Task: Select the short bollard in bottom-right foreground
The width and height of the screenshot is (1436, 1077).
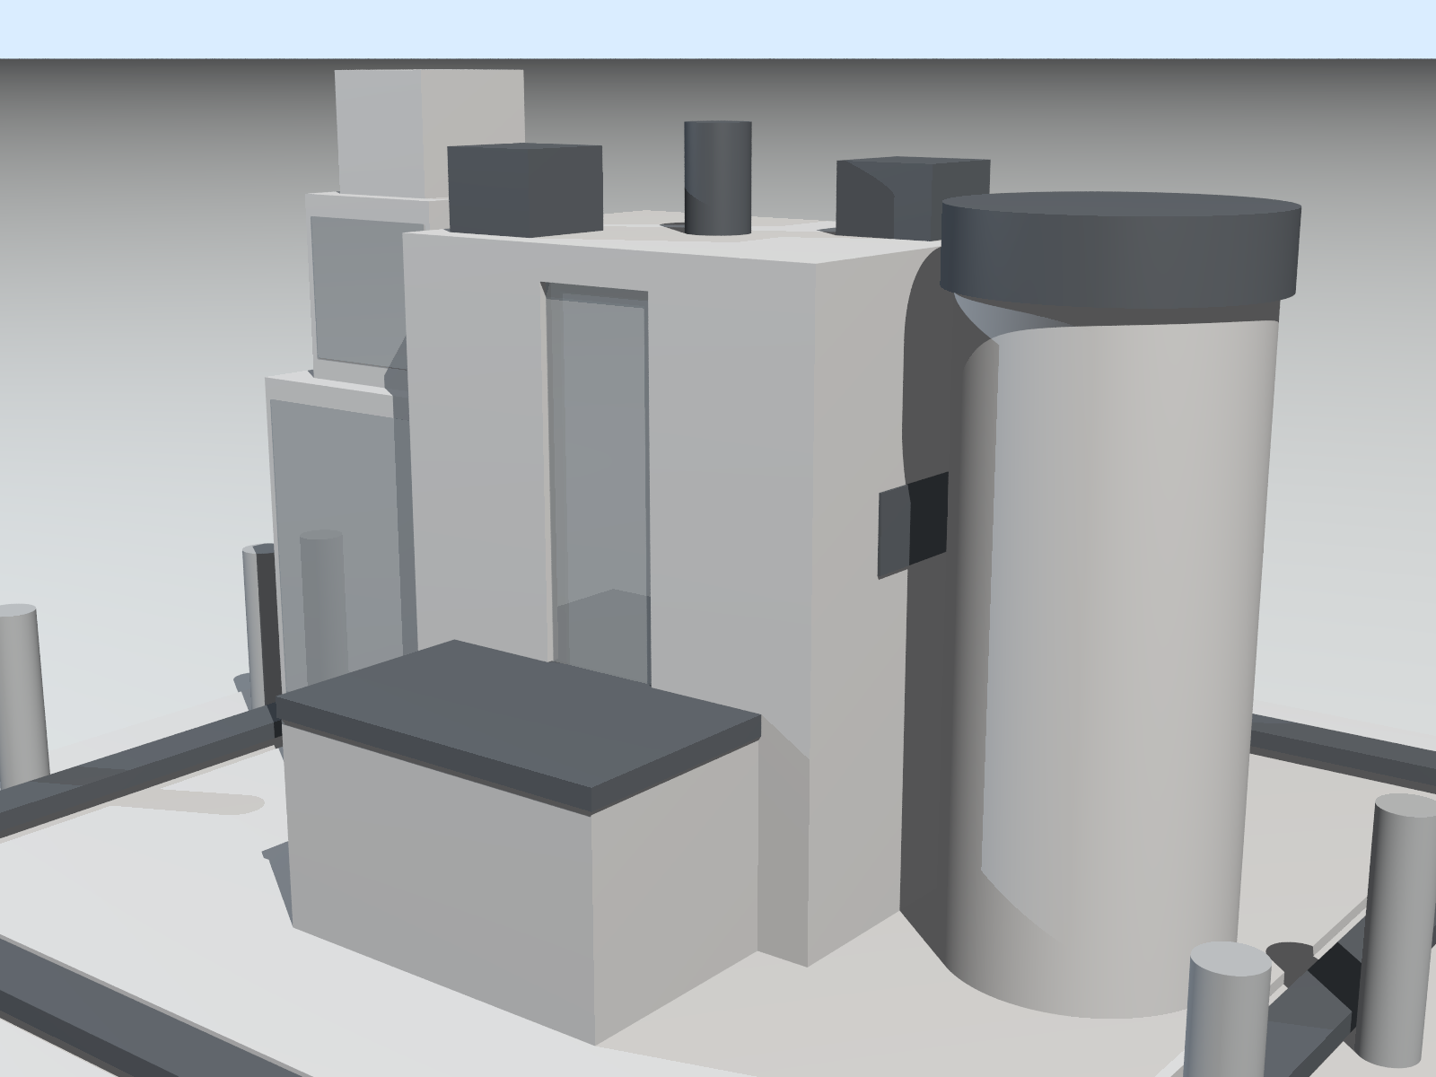Action: [1227, 1014]
